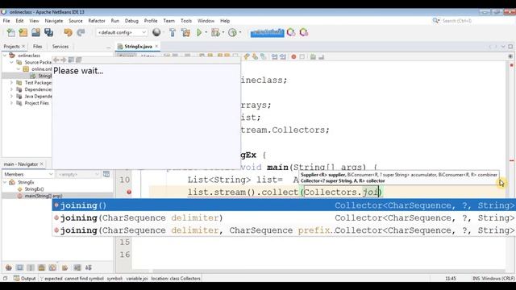
Task: Open the Members dropdown in Navigator
Action: coord(28,174)
